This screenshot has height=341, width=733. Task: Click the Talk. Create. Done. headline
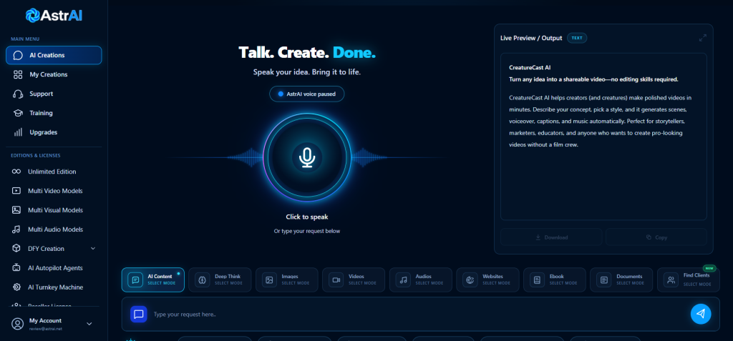pos(307,52)
